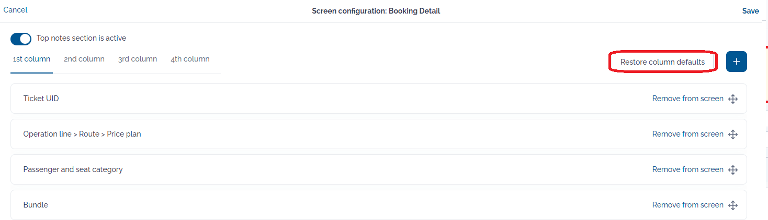Click the move handle icon for Price plan row
This screenshot has width=768, height=220.
point(733,135)
